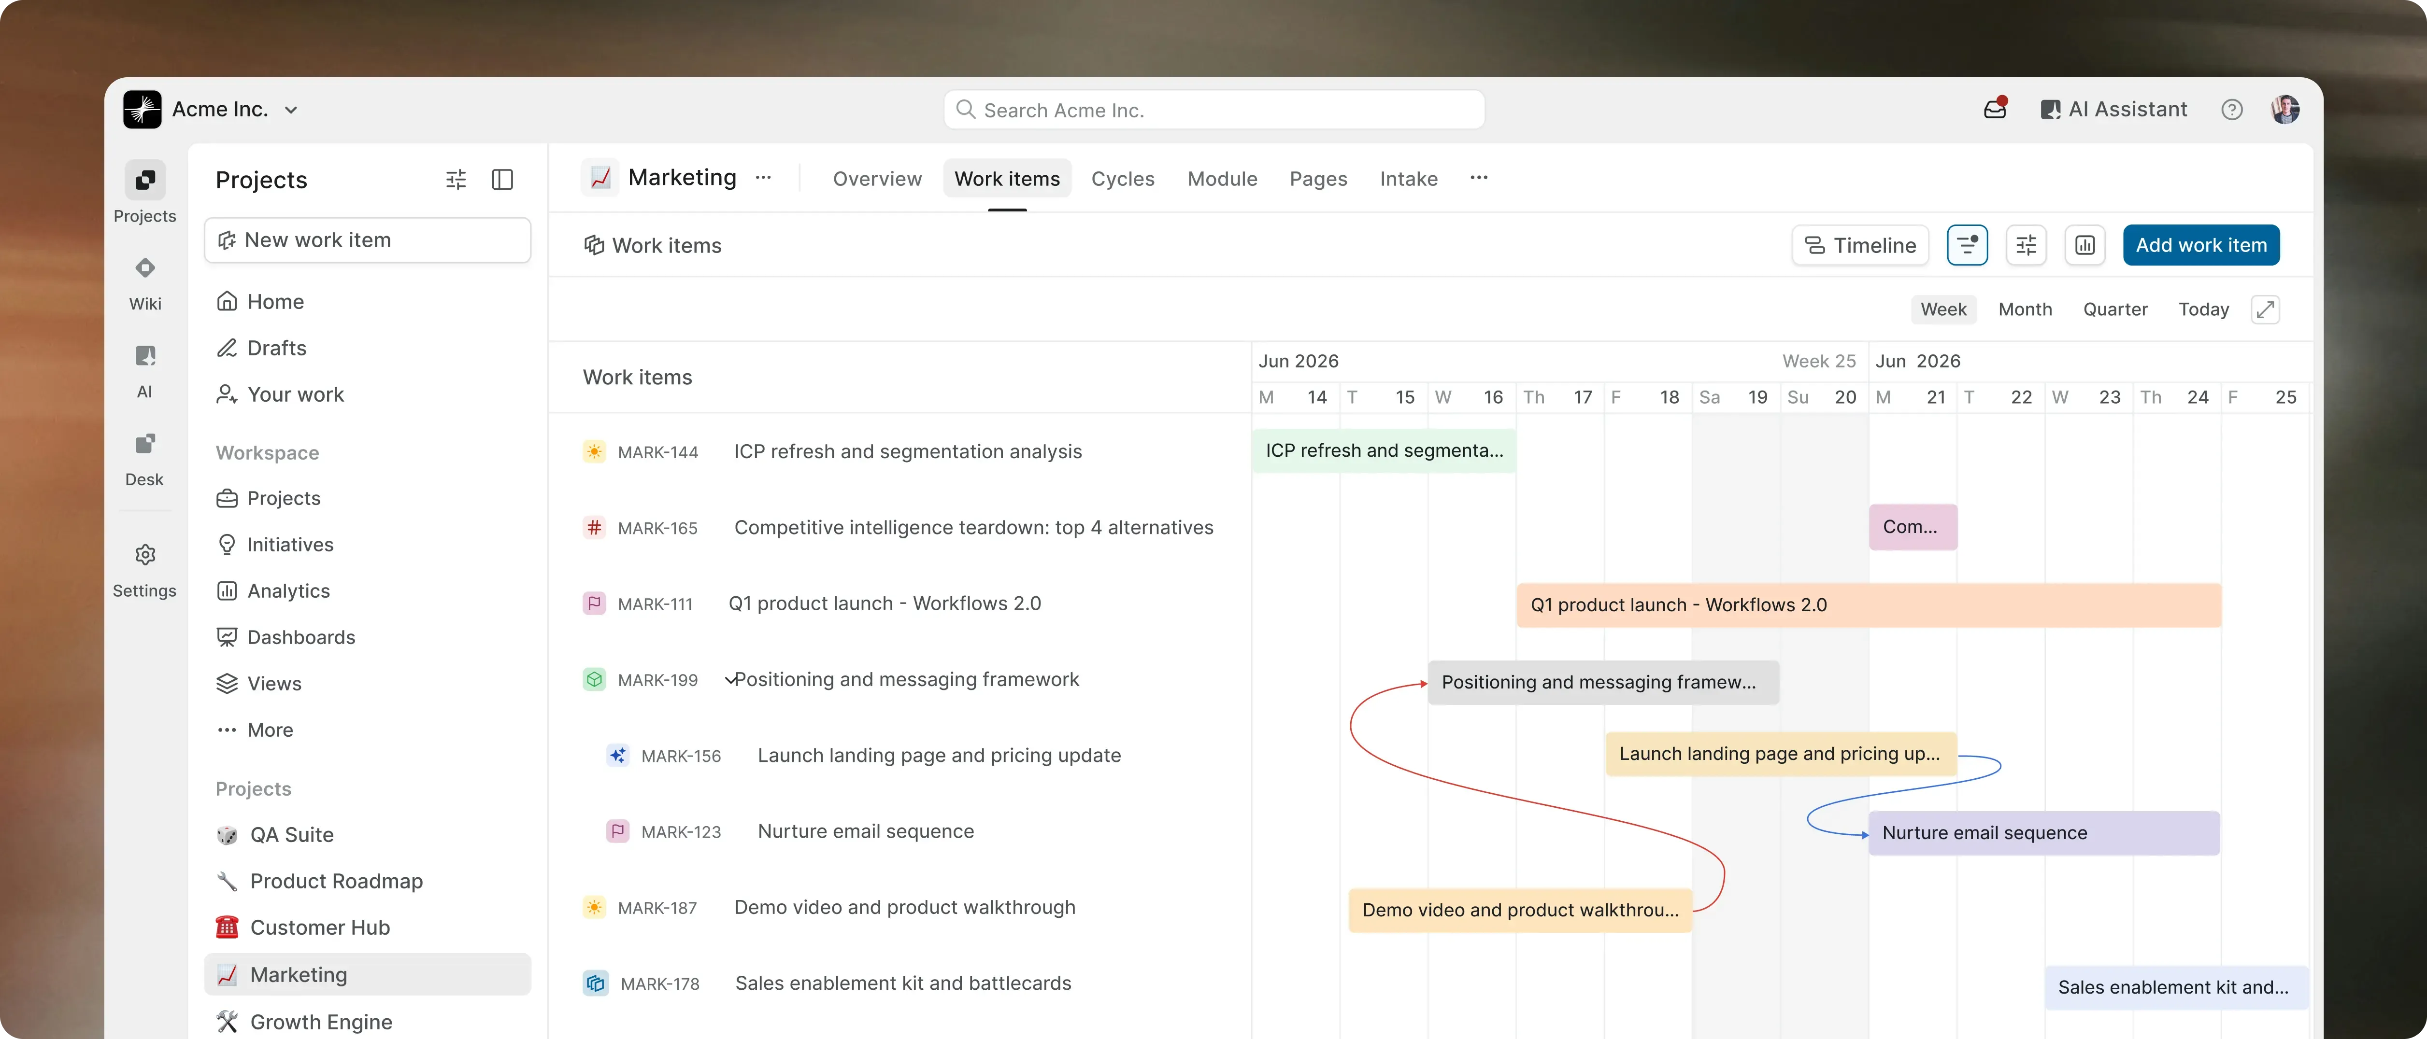Viewport: 2427px width, 1039px height.
Task: Open the Overview tab
Action: [x=877, y=179]
